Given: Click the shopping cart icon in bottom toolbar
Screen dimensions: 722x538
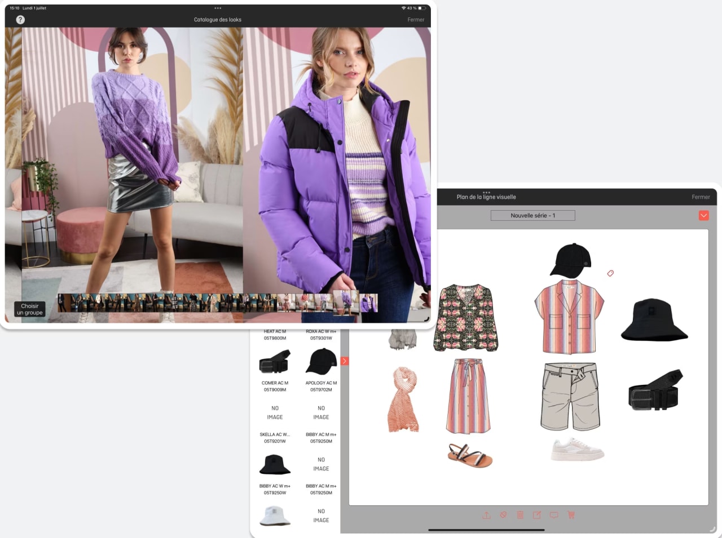Looking at the screenshot, I should [x=571, y=515].
